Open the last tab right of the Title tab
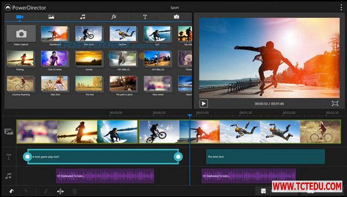The width and height of the screenshot is (347, 197). (176, 17)
